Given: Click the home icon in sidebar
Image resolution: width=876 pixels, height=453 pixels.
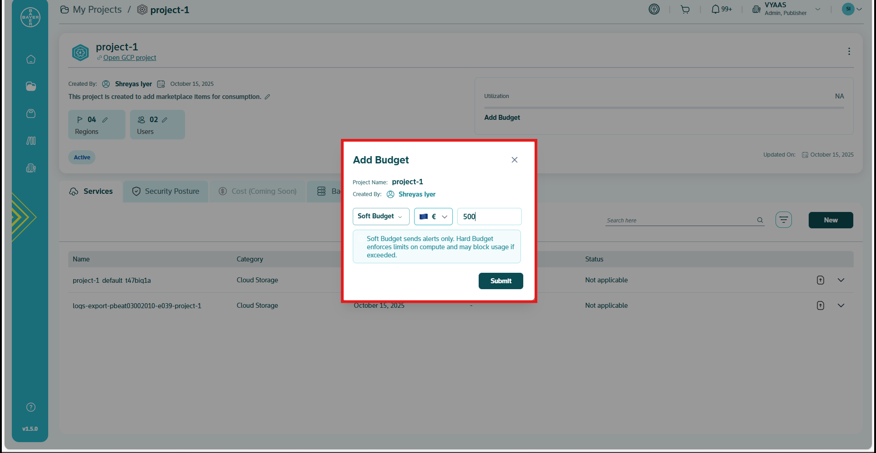Looking at the screenshot, I should click(x=31, y=59).
